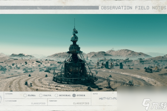
Task: Click the Territory label text
Action: [x=53, y=101]
